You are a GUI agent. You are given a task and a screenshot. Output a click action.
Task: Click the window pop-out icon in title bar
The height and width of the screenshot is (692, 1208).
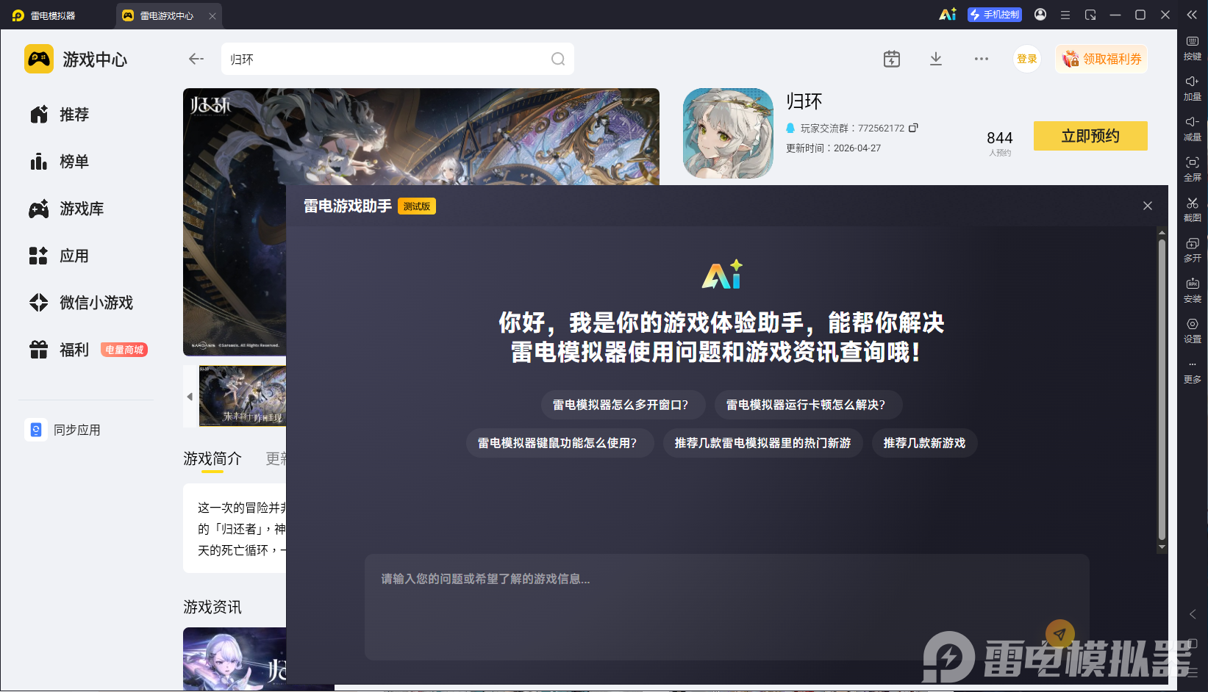[x=1090, y=15]
